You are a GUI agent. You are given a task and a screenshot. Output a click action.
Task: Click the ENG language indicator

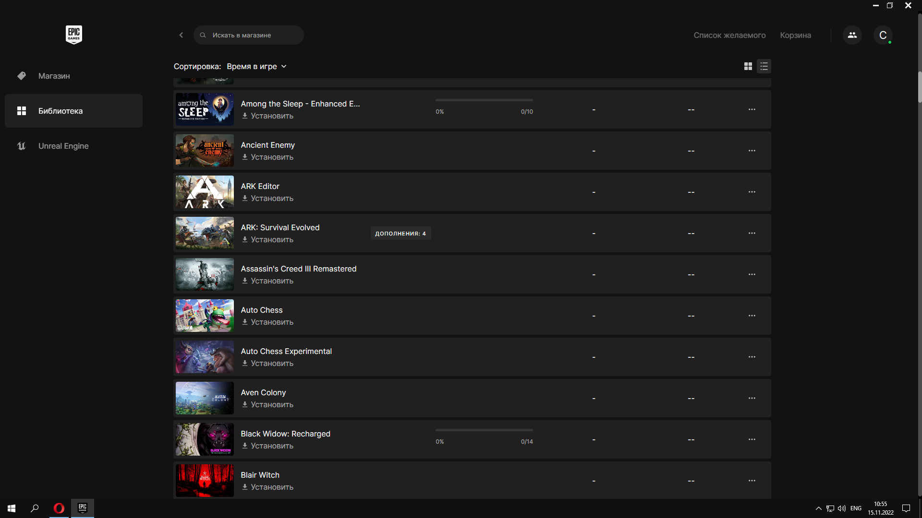coord(856,508)
